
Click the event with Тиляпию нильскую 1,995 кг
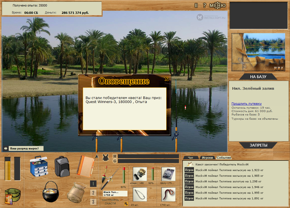click(229, 193)
